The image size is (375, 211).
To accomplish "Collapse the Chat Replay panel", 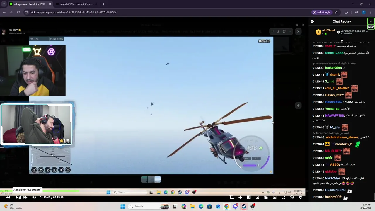I will click(312, 21).
